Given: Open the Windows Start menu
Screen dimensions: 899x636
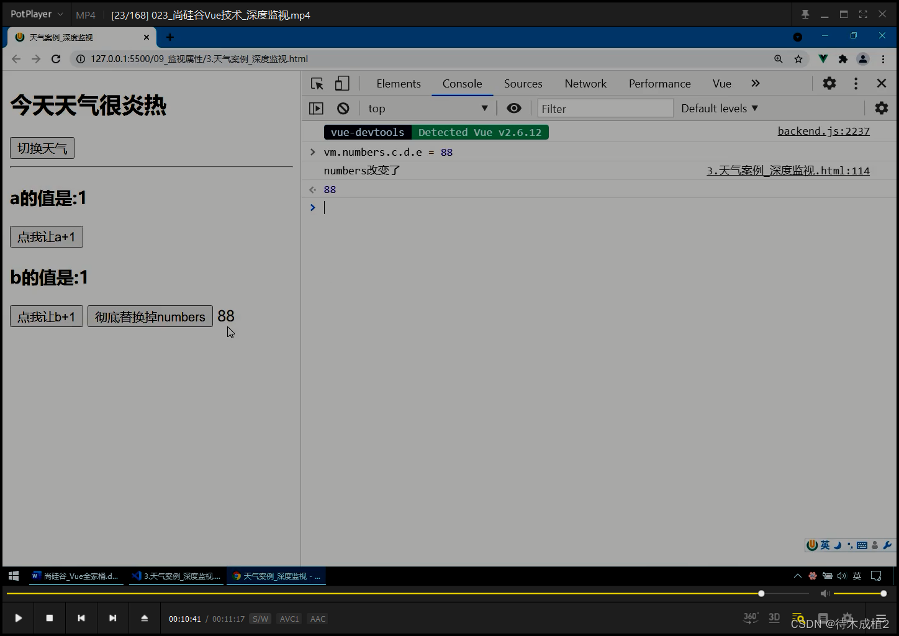Looking at the screenshot, I should tap(14, 576).
